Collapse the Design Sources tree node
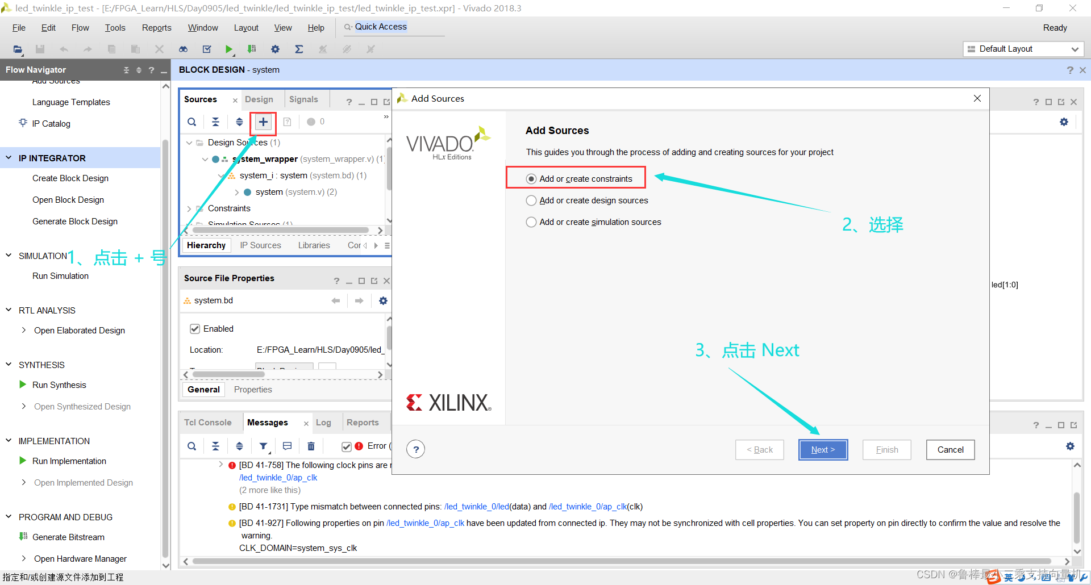The width and height of the screenshot is (1091, 585). [189, 143]
